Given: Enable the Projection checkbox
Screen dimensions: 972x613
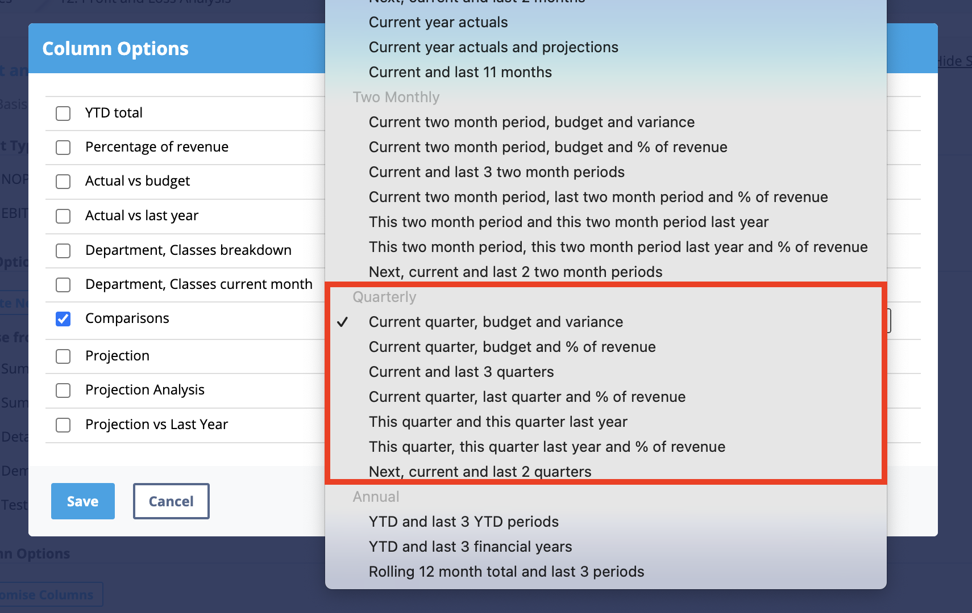Looking at the screenshot, I should coord(63,356).
